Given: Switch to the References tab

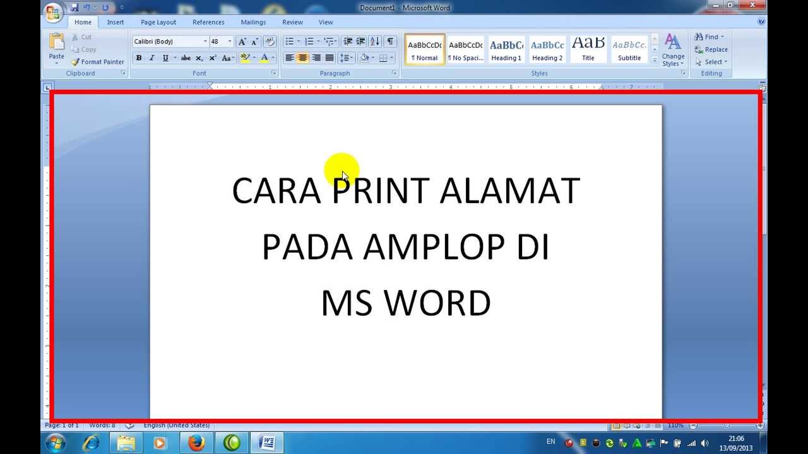Looking at the screenshot, I should click(x=208, y=22).
